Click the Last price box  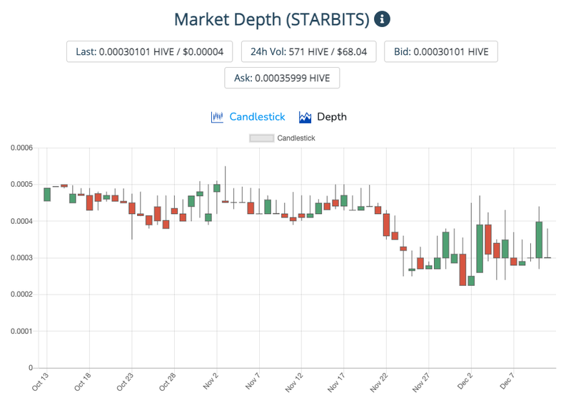coord(149,51)
